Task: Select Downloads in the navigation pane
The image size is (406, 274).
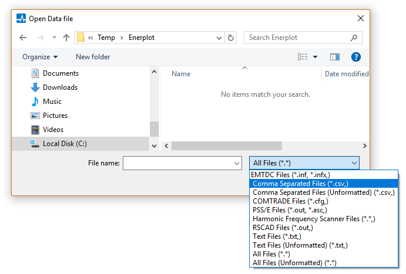Action: tap(60, 87)
